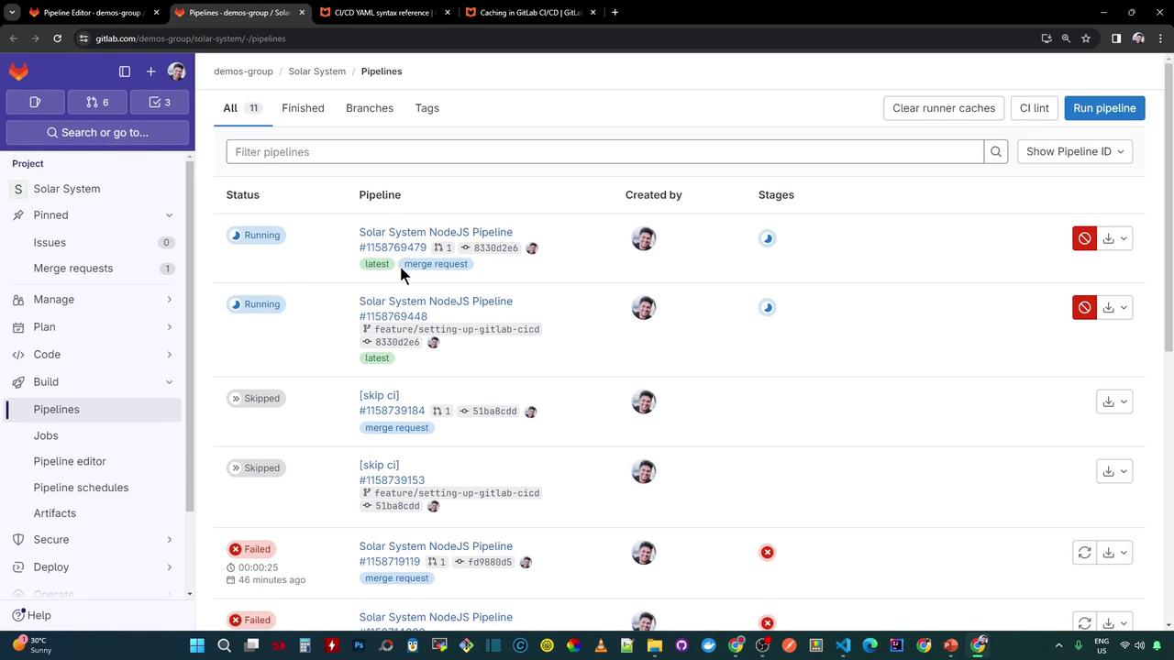
Task: Switch to the Branches tab
Action: pyautogui.click(x=370, y=108)
